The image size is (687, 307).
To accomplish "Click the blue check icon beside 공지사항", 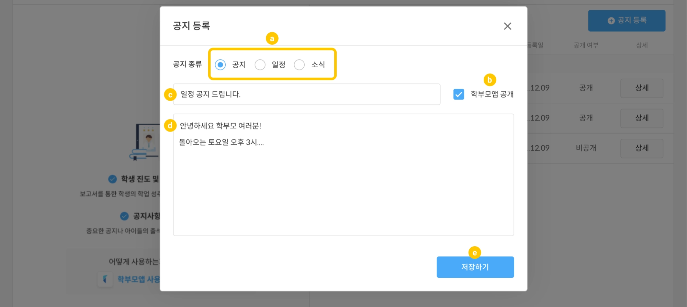I will 124,216.
